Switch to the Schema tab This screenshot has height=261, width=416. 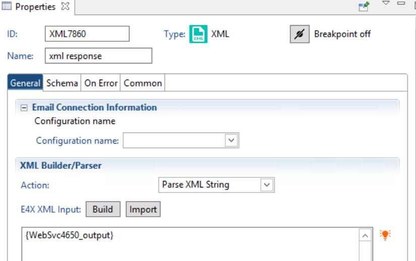coord(62,83)
